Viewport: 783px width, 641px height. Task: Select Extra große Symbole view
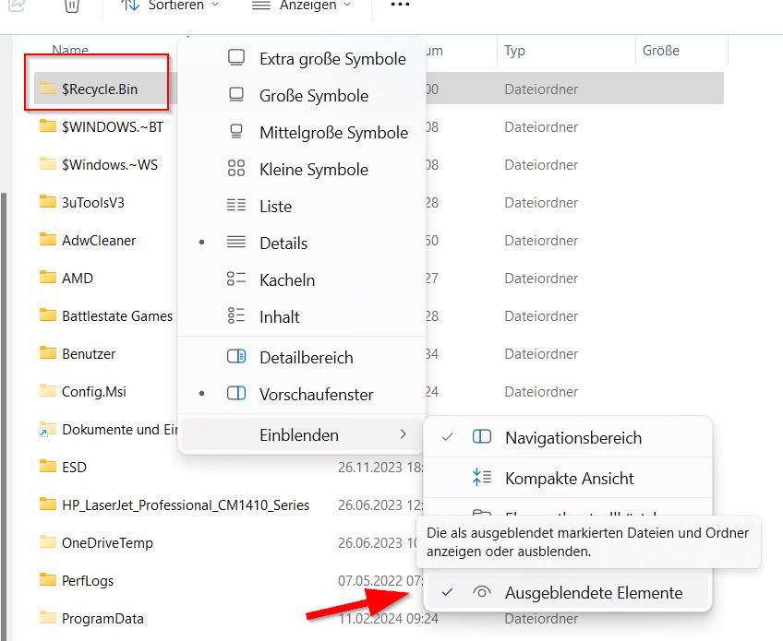(302, 59)
